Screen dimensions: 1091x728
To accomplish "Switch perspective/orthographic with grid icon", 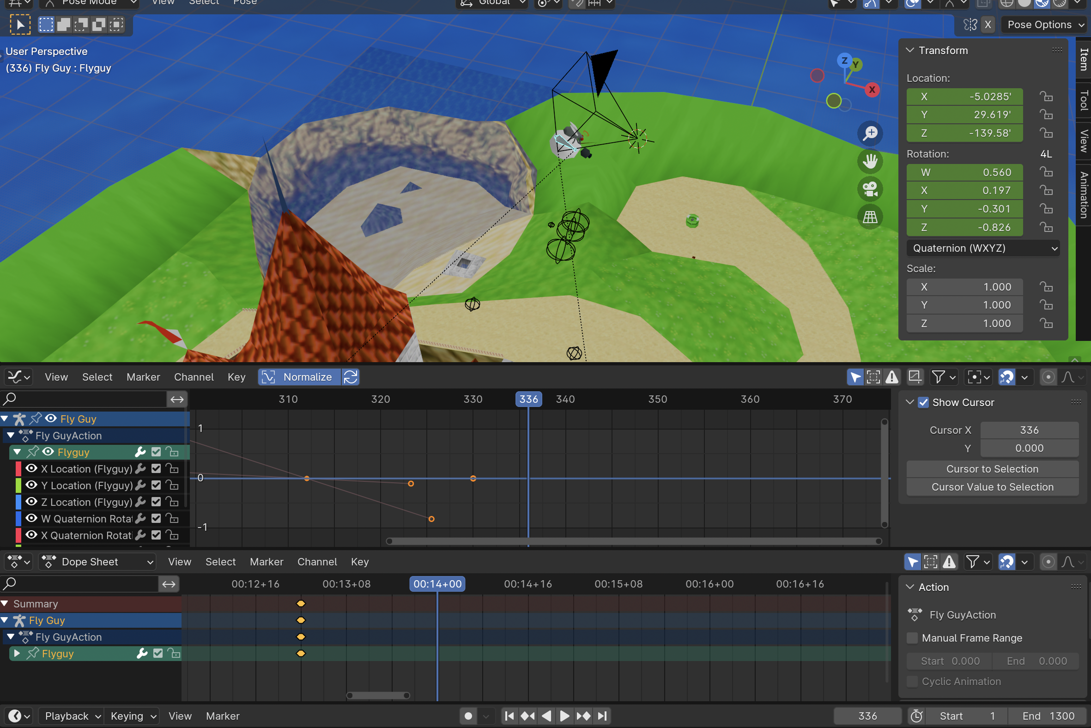I will tap(870, 217).
